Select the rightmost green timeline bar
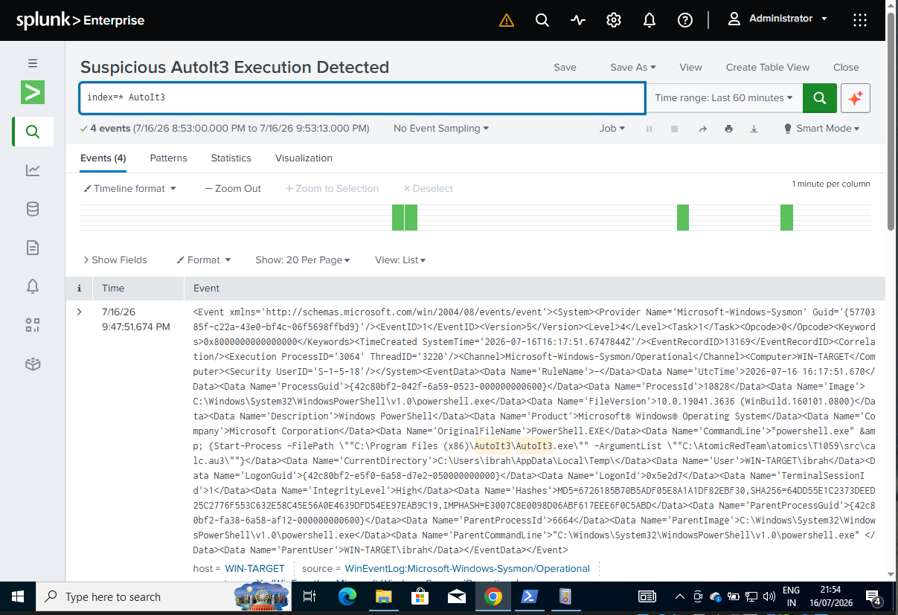This screenshot has width=898, height=615. click(786, 218)
